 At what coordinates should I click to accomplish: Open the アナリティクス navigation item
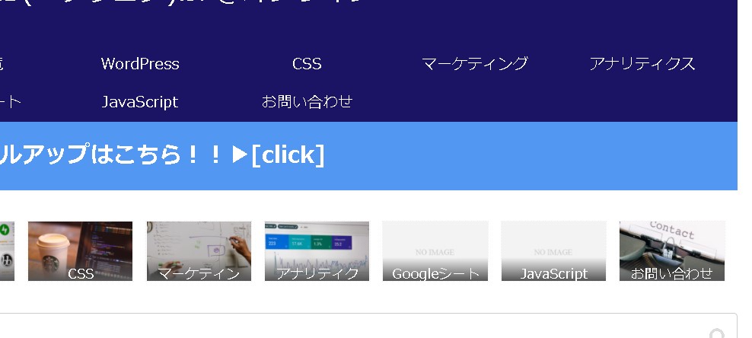[642, 64]
